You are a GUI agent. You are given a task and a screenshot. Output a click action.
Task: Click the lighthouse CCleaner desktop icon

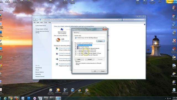click(x=174, y=8)
